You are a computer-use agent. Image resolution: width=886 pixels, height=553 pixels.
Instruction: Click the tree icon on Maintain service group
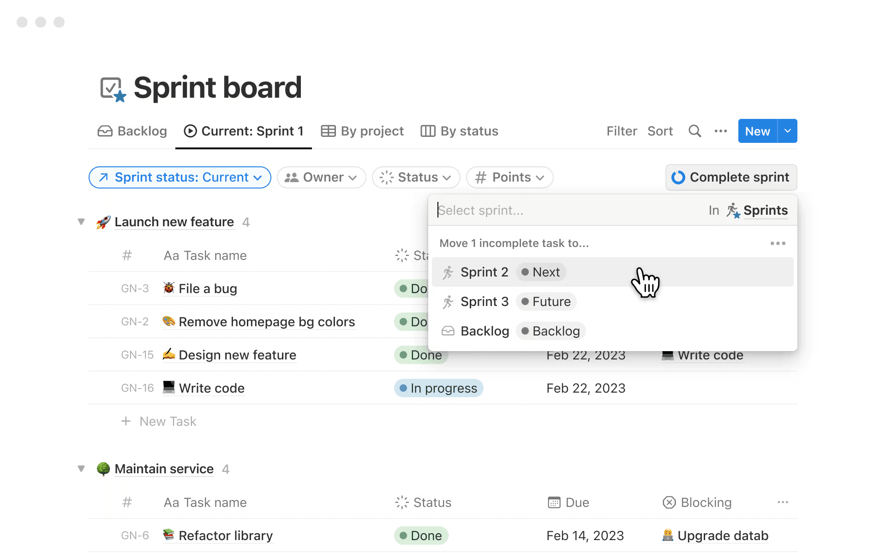[103, 469]
